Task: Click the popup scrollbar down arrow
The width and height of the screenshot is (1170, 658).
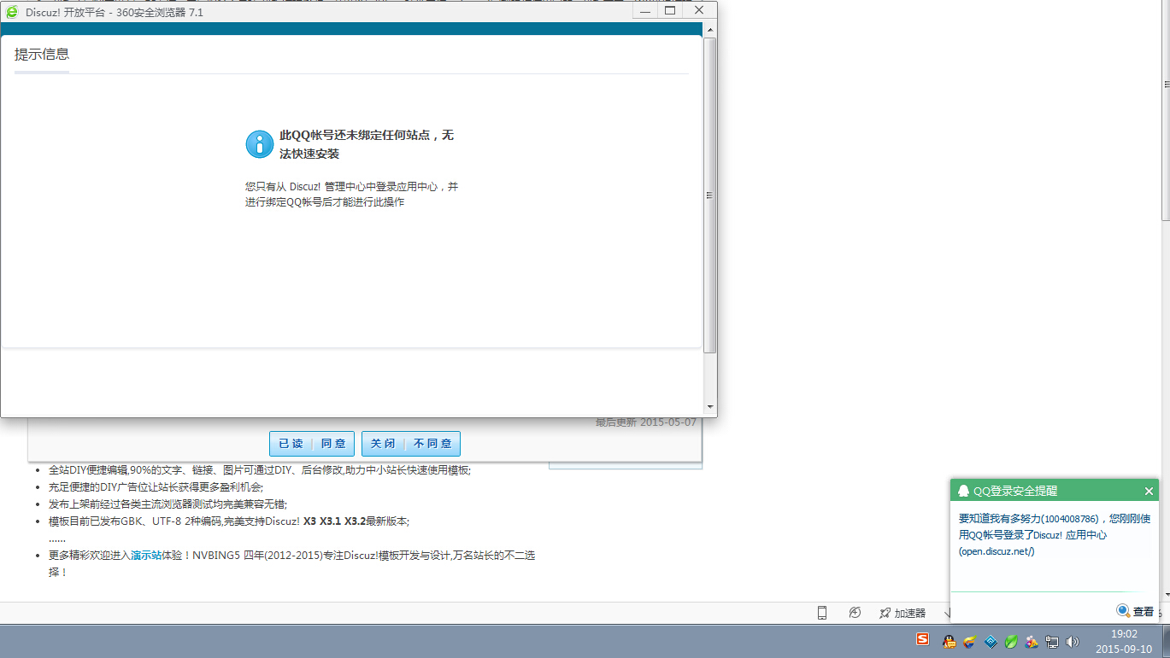Action: [709, 407]
